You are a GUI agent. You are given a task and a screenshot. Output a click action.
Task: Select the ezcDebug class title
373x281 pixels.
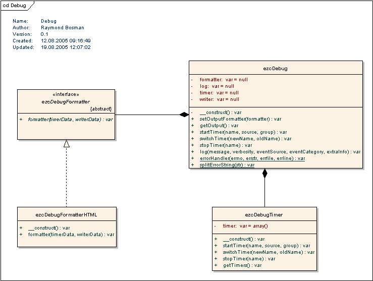[x=276, y=68]
